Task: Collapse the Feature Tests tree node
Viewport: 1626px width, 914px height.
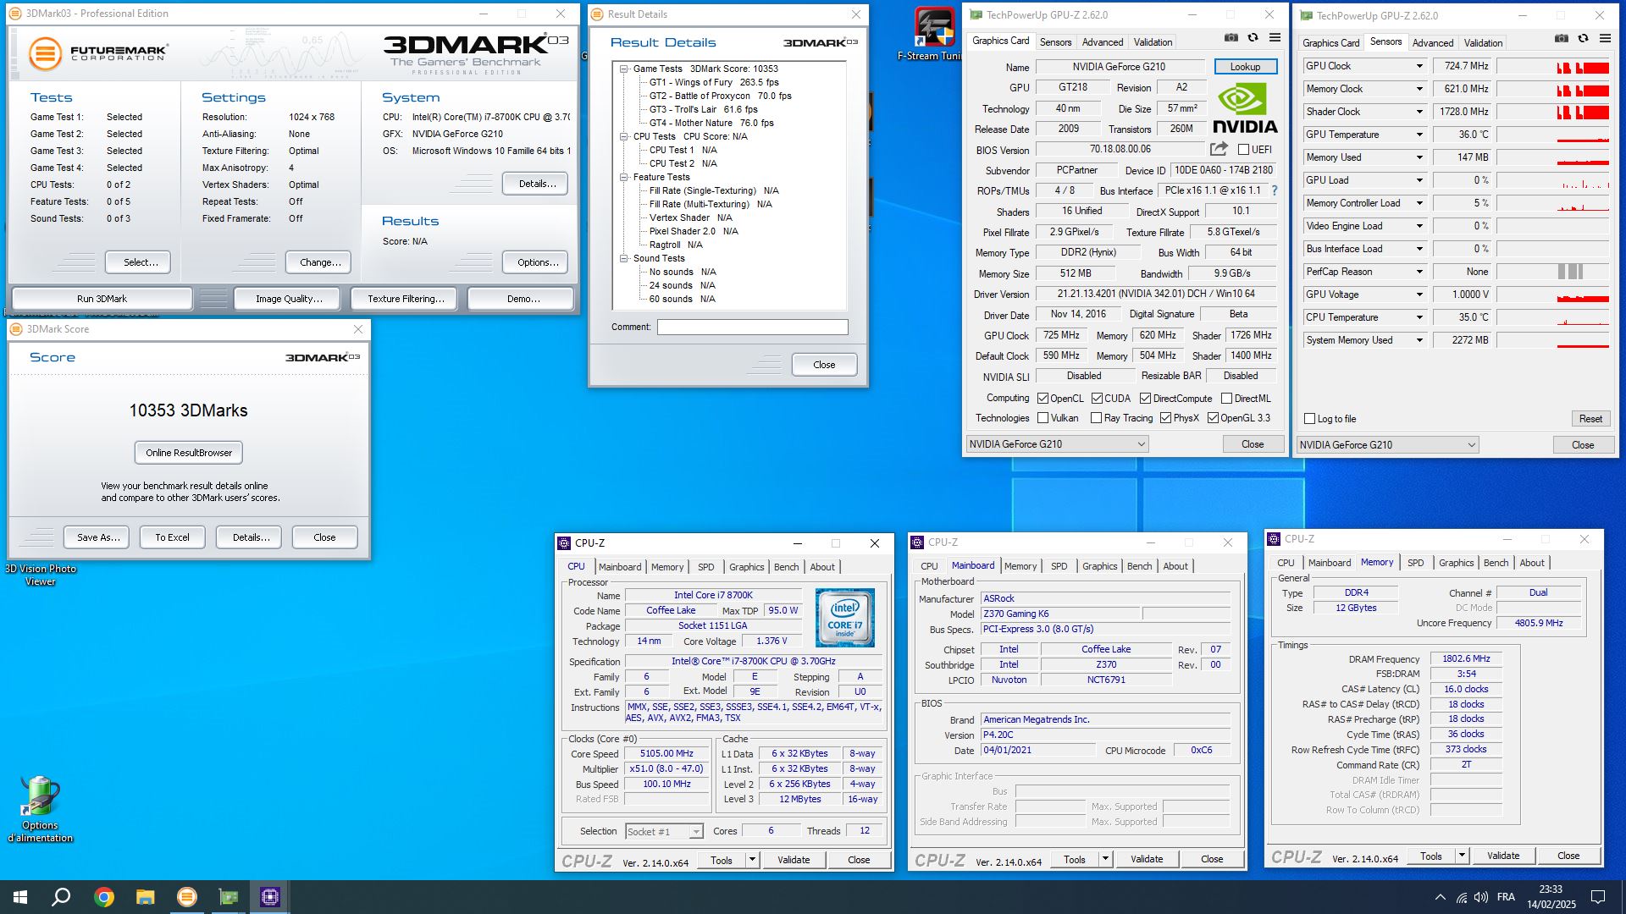Action: coord(624,178)
